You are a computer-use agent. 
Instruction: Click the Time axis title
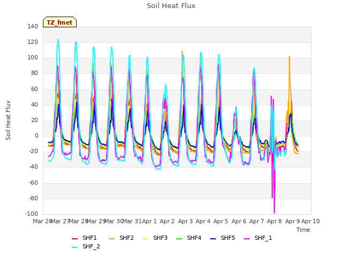click(x=303, y=230)
